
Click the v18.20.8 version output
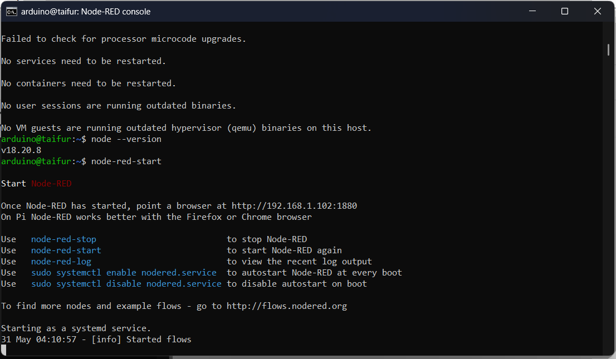click(x=21, y=150)
